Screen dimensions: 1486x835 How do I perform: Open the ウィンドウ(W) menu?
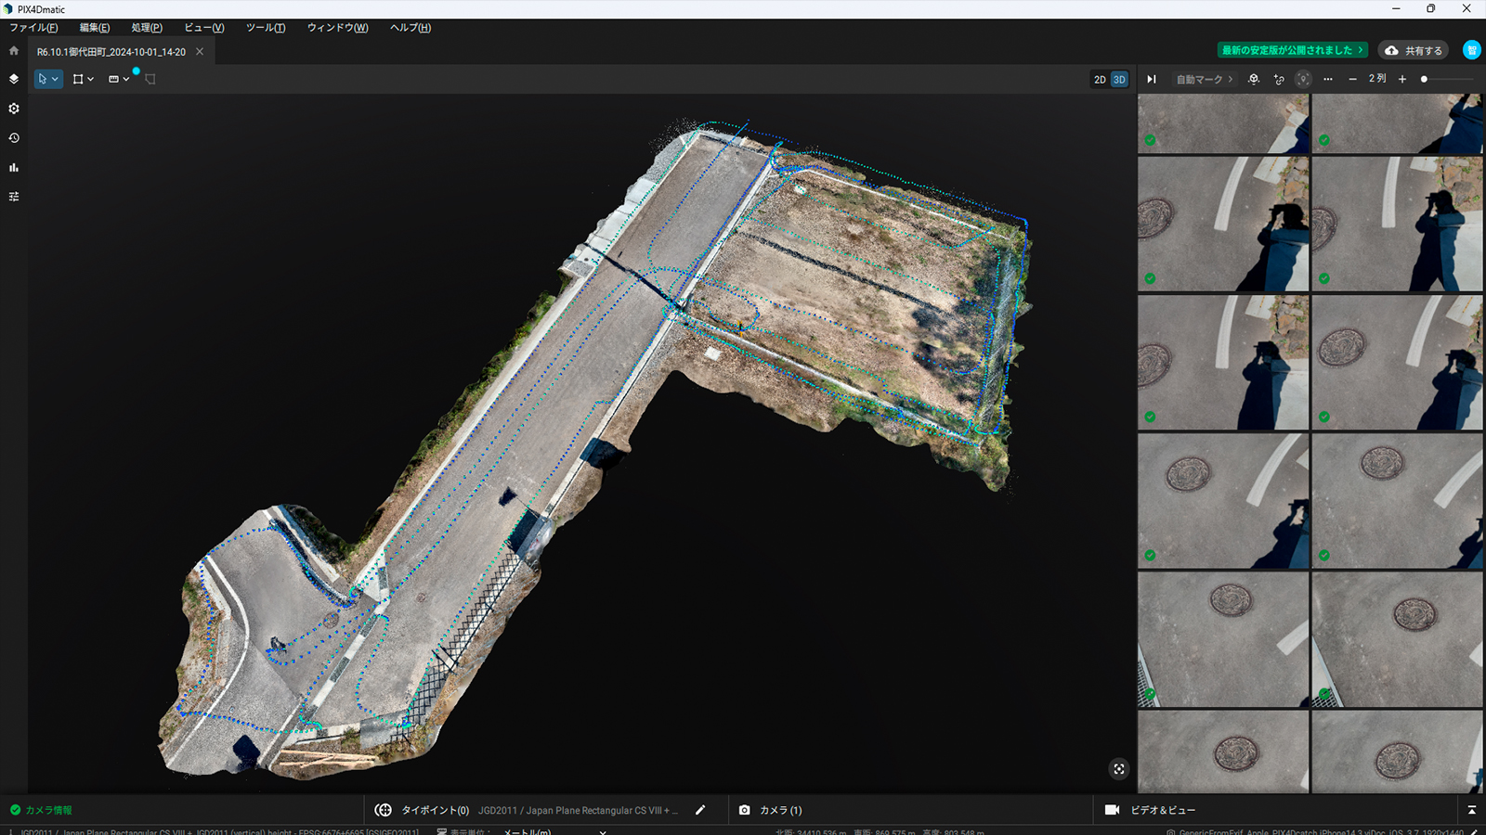click(x=338, y=28)
